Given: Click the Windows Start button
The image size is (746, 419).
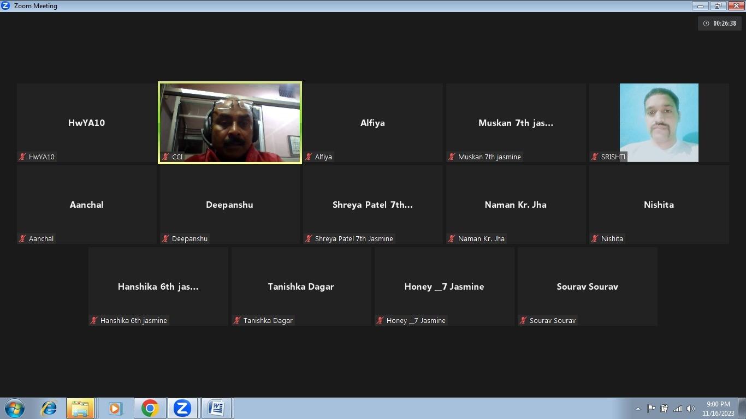Looking at the screenshot, I should pyautogui.click(x=15, y=408).
